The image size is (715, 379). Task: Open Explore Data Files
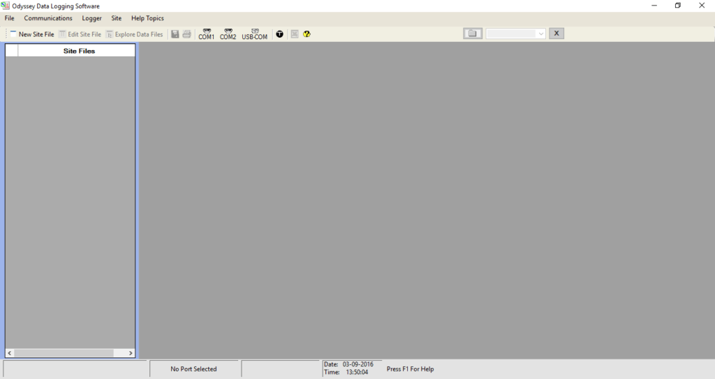pos(134,34)
